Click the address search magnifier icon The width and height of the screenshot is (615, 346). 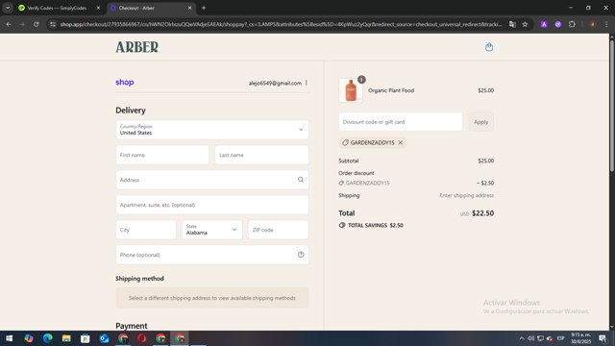click(x=301, y=180)
